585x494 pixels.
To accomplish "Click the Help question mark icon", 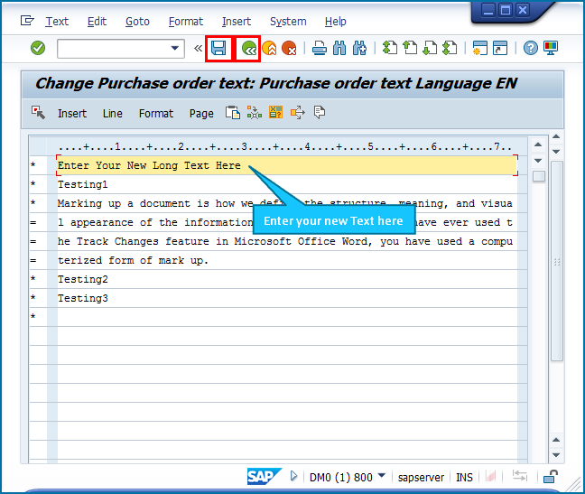I will 531,49.
